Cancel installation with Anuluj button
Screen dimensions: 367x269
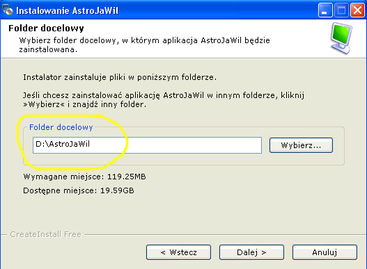tap(325, 252)
